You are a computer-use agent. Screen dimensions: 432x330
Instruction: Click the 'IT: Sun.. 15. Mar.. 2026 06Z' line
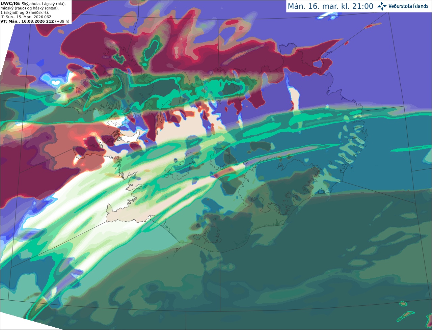pyautogui.click(x=26, y=17)
